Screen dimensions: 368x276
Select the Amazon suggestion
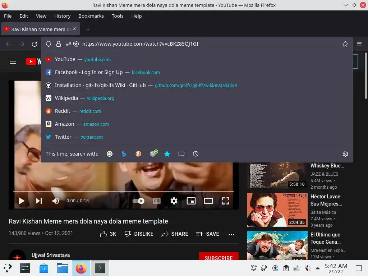click(x=197, y=124)
